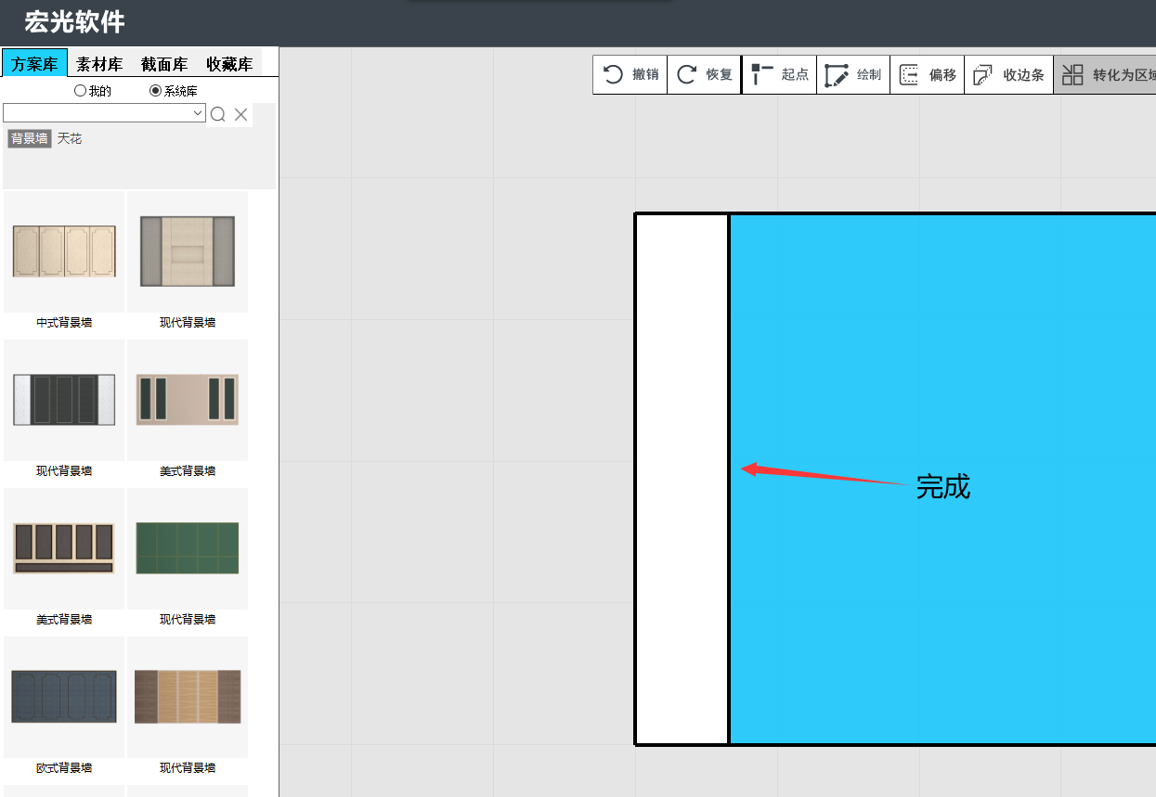
Task: Clear the search with the X icon
Action: (x=241, y=114)
